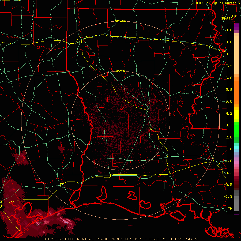Image resolution: width=241 pixels, height=241 pixels.
Task: Select the 7.4 value on the scale
Action: 229,66
